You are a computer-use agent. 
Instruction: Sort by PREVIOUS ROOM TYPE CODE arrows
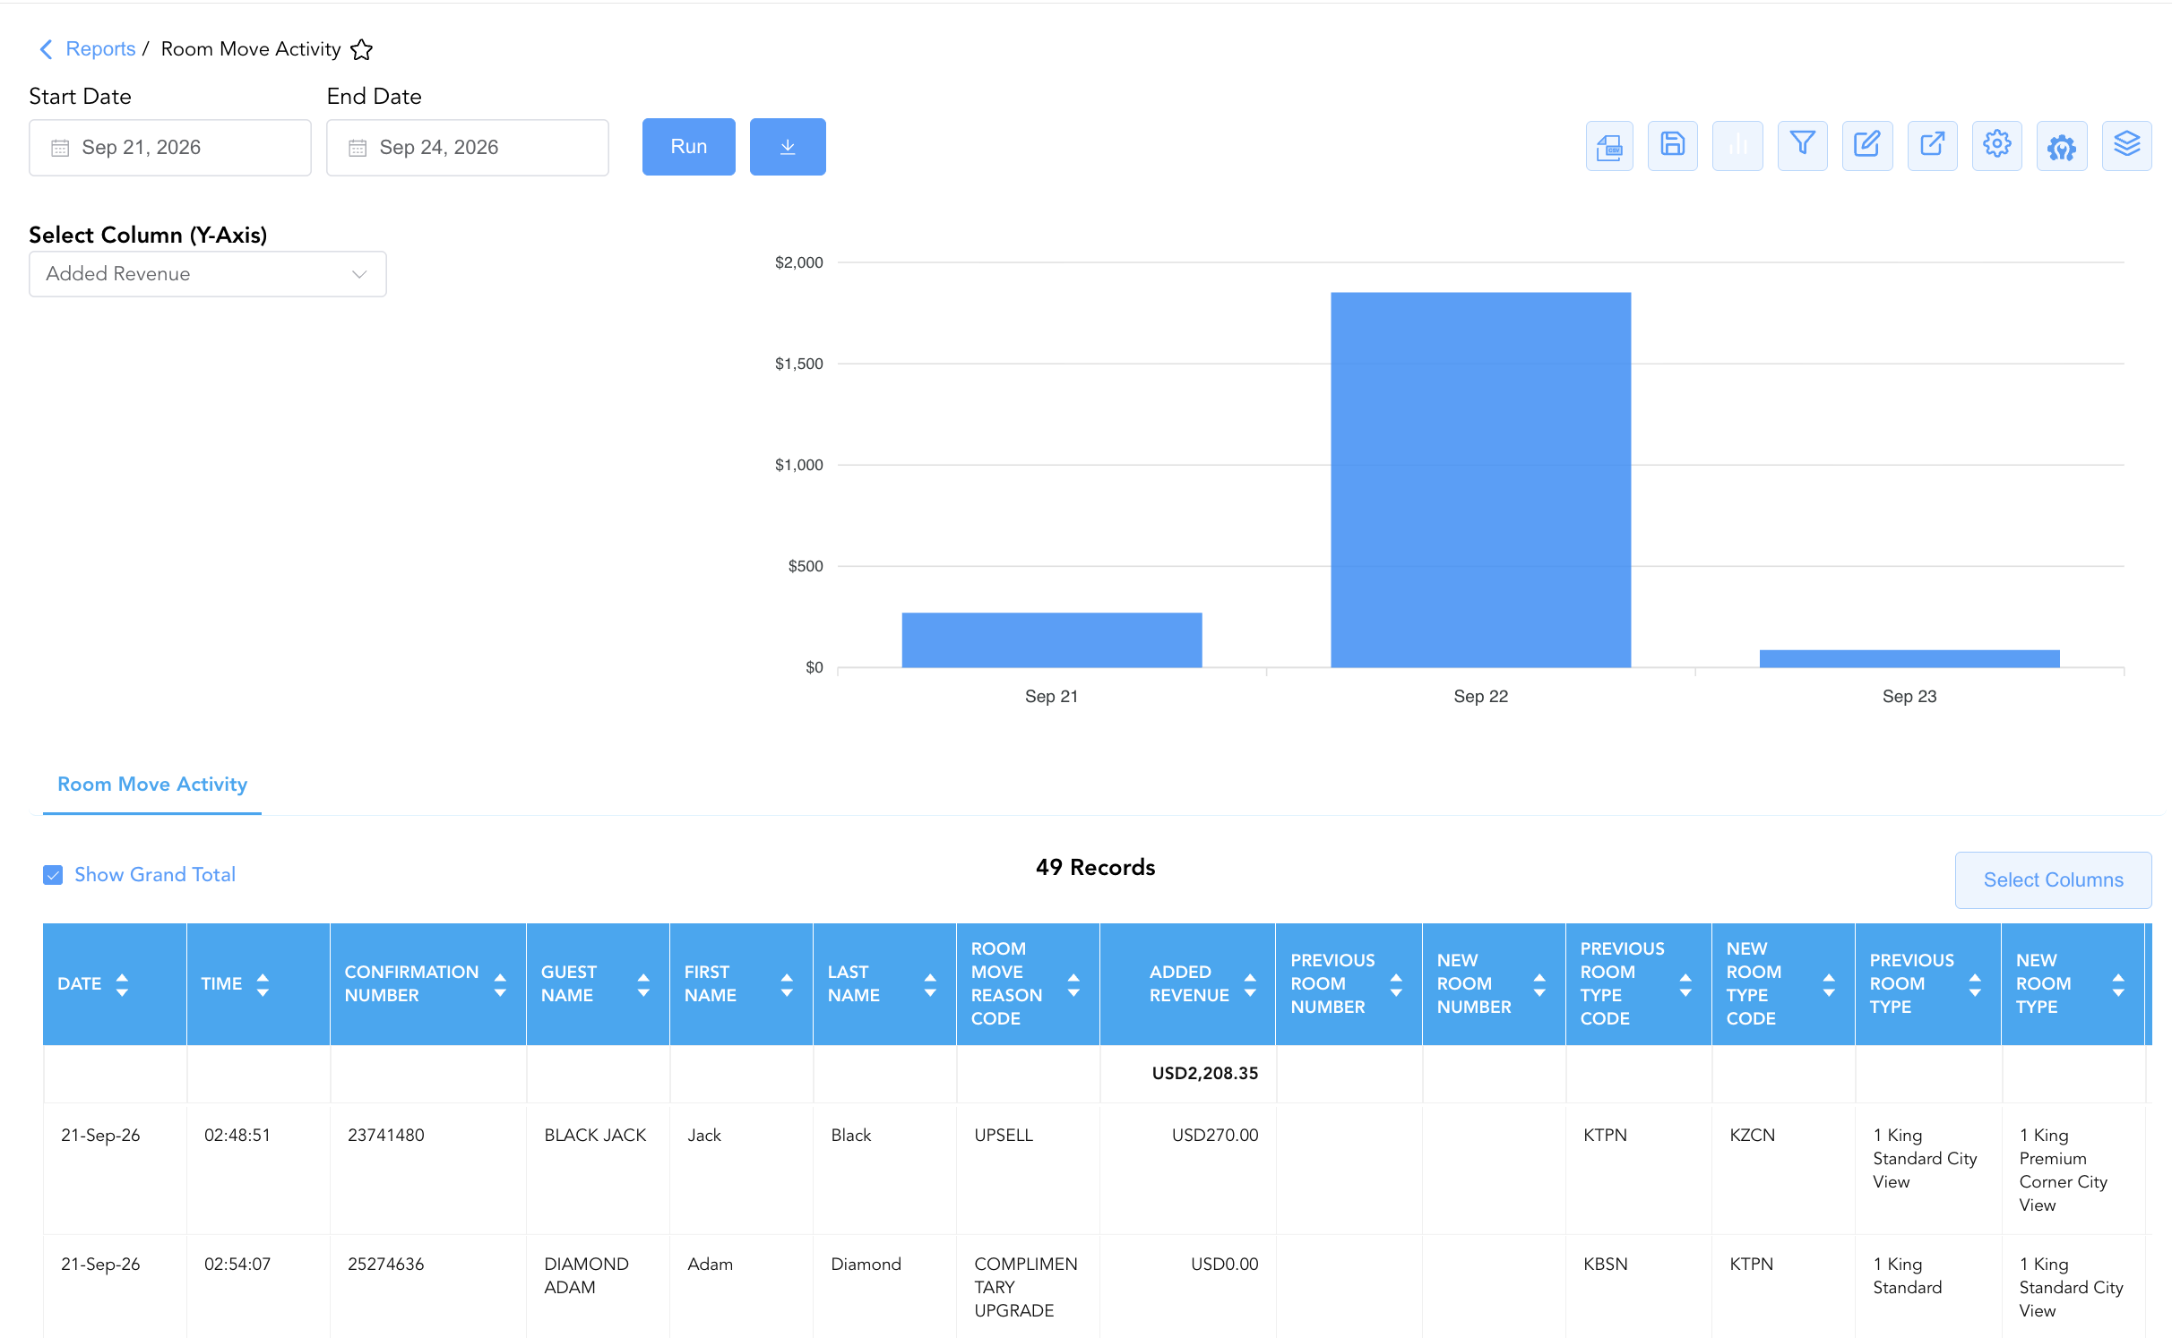click(1685, 985)
